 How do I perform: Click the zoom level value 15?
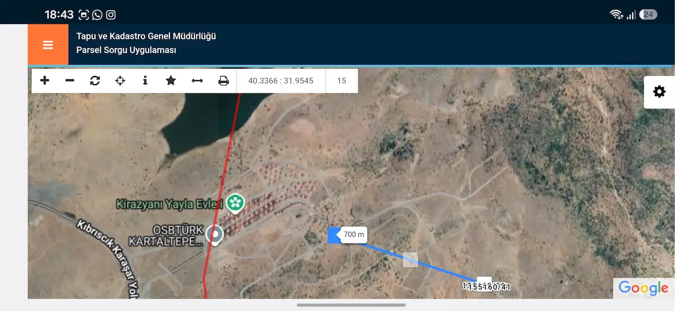tap(341, 80)
